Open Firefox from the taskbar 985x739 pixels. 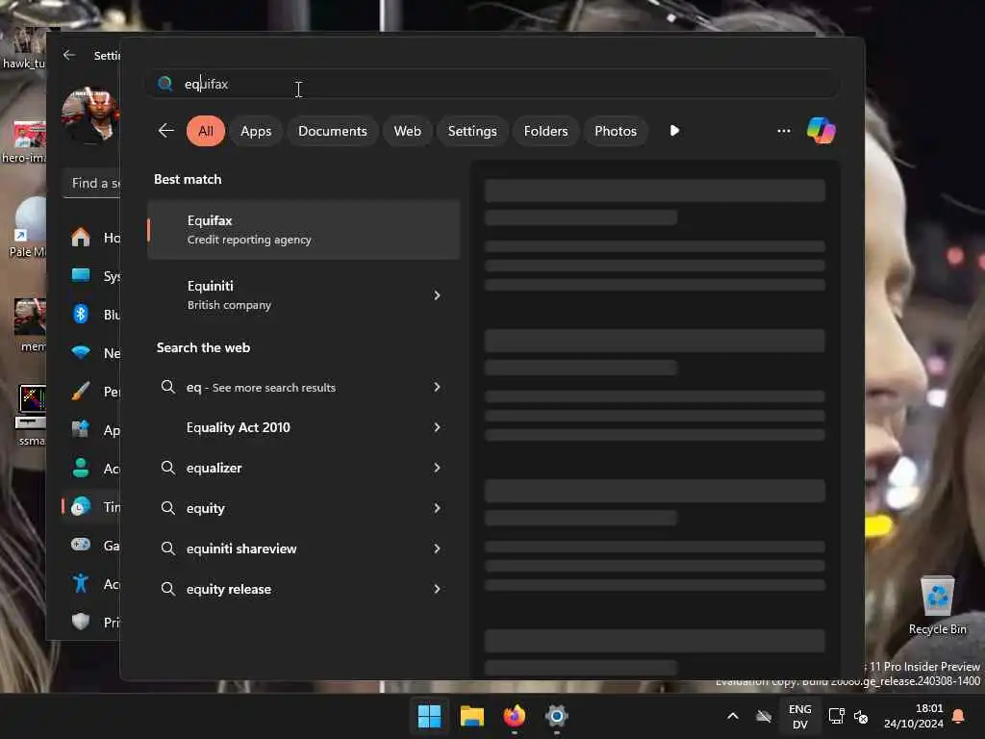point(515,716)
